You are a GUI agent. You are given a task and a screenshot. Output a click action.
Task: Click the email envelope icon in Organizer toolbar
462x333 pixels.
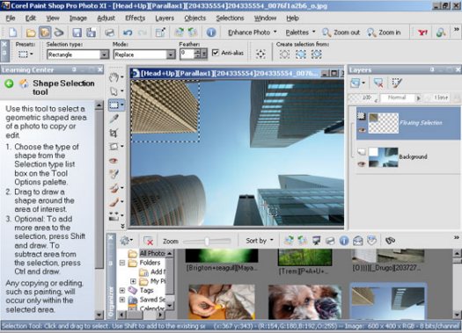click(x=357, y=241)
